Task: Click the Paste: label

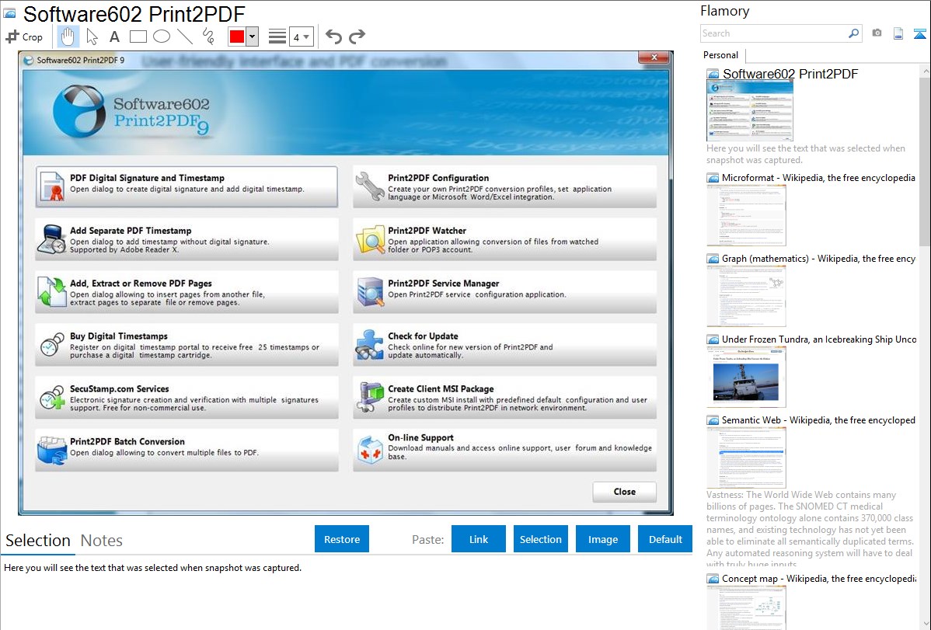Action: pos(427,540)
